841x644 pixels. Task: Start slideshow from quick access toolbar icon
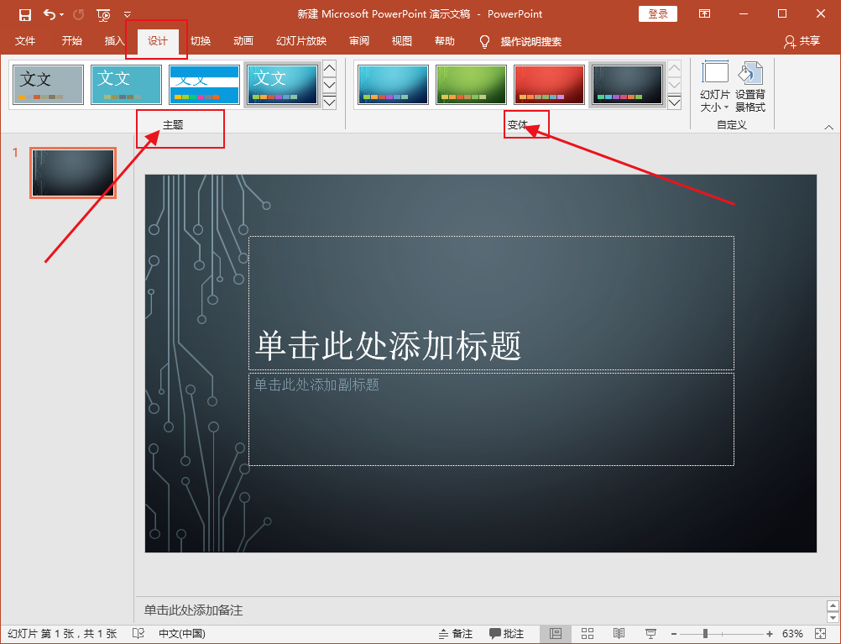(x=102, y=14)
